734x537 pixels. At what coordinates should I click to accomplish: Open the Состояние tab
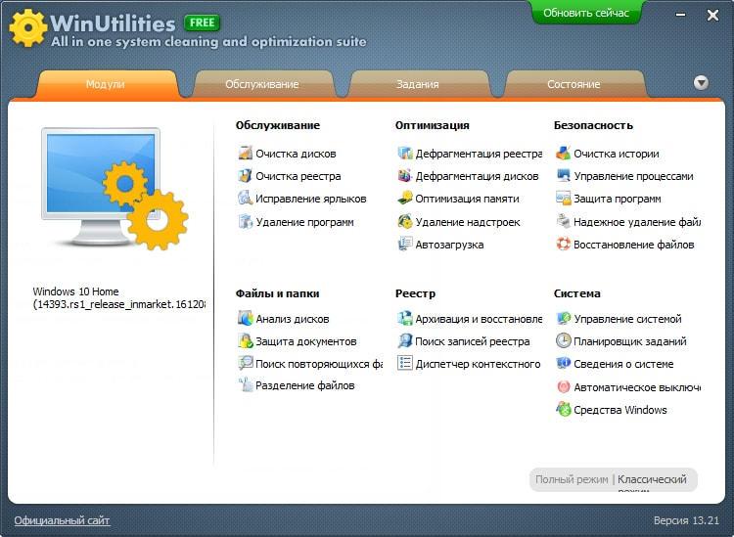pyautogui.click(x=573, y=84)
